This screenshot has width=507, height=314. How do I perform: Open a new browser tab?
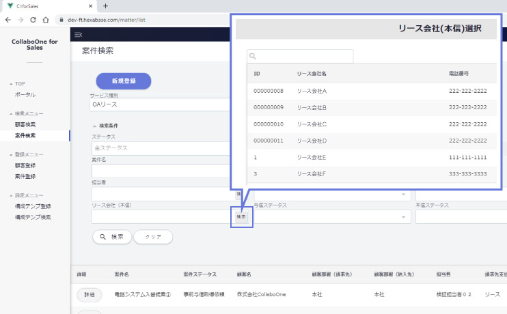(x=105, y=6)
